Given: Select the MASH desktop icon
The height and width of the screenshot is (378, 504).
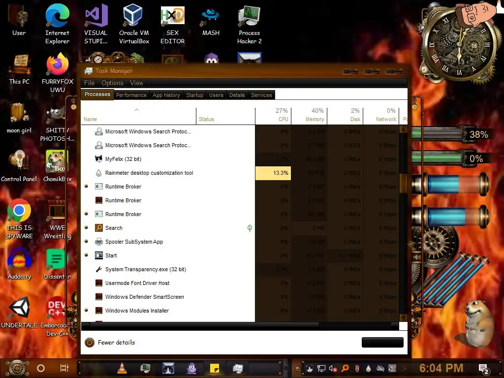Looking at the screenshot, I should tap(211, 21).
